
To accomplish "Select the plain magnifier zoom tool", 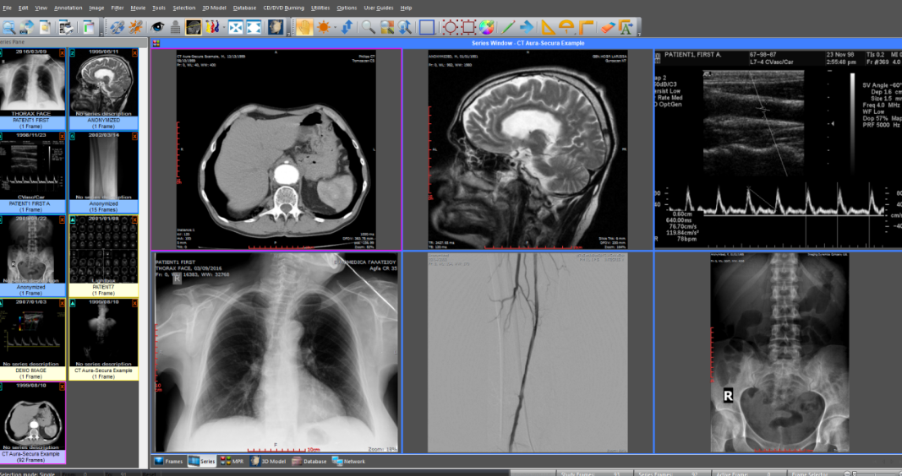I will point(369,27).
